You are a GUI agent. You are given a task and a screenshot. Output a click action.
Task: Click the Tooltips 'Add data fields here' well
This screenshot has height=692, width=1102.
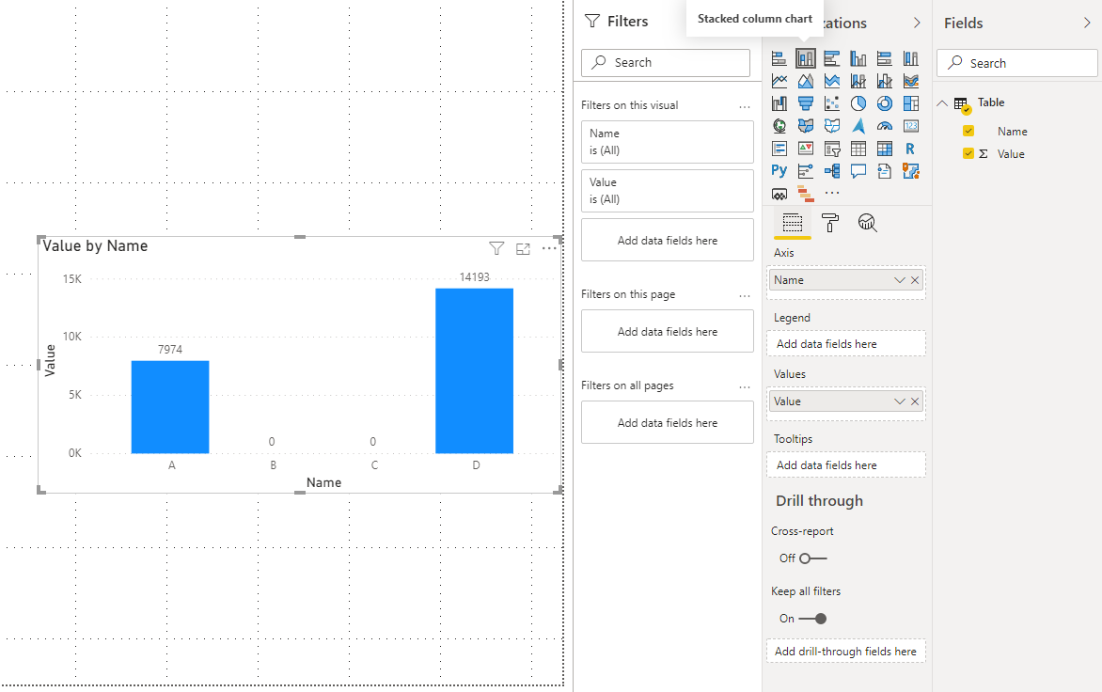845,465
